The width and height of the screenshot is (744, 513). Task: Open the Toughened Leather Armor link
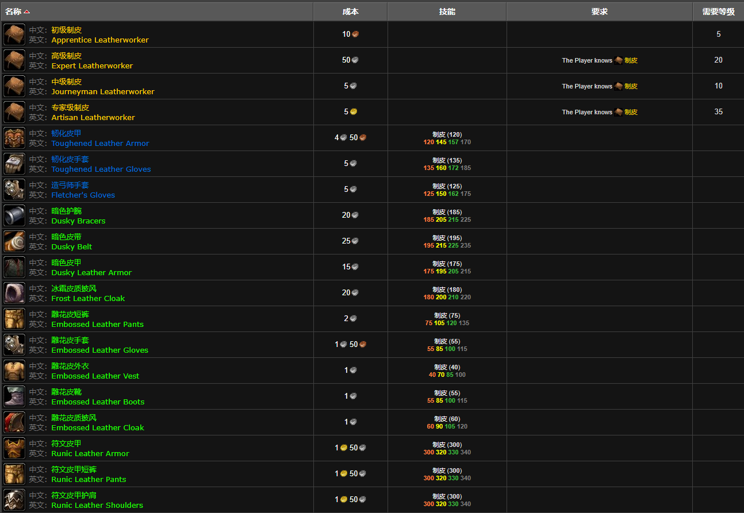coord(100,144)
